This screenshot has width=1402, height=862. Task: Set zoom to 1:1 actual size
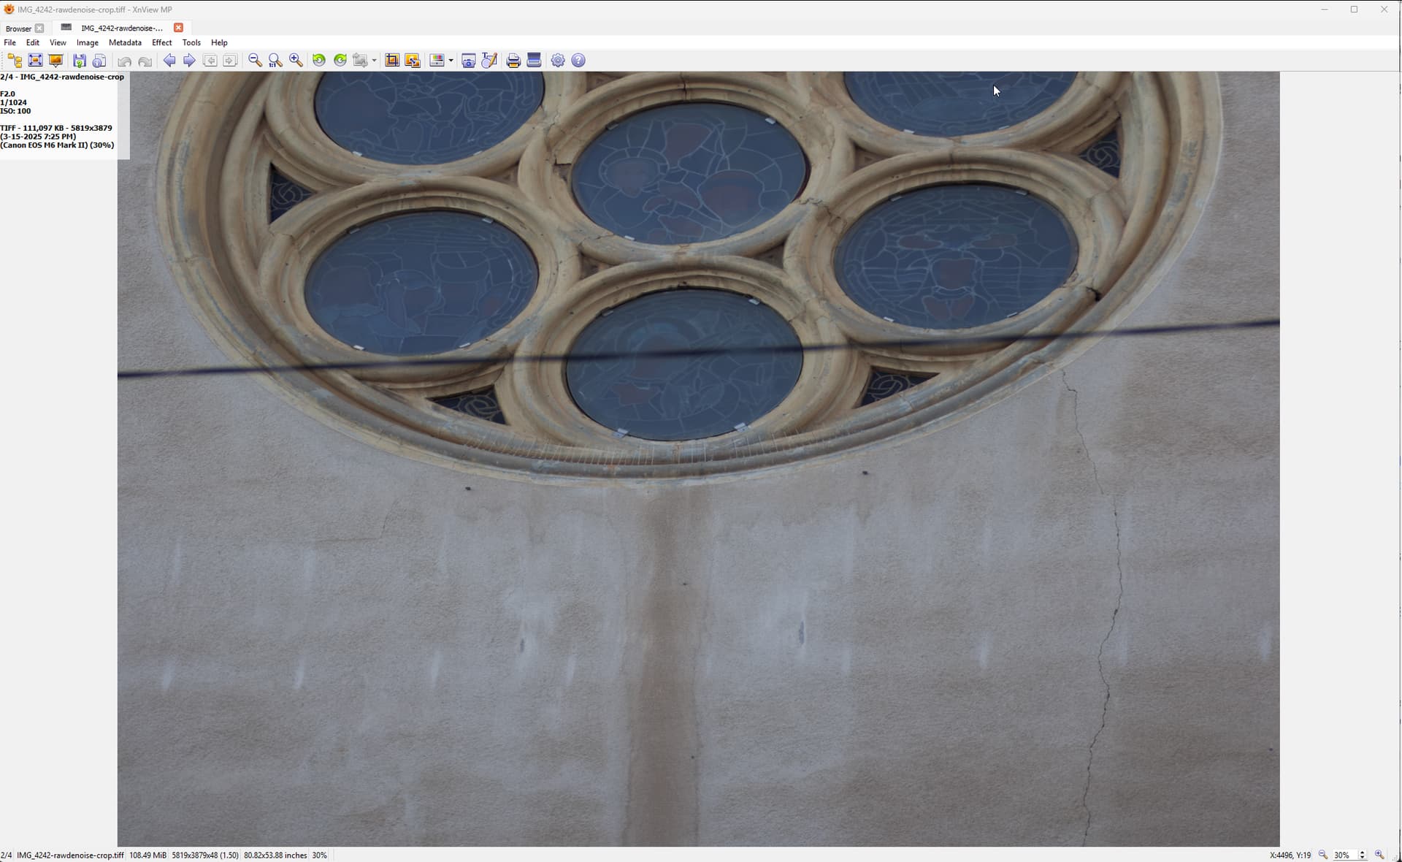(x=275, y=61)
